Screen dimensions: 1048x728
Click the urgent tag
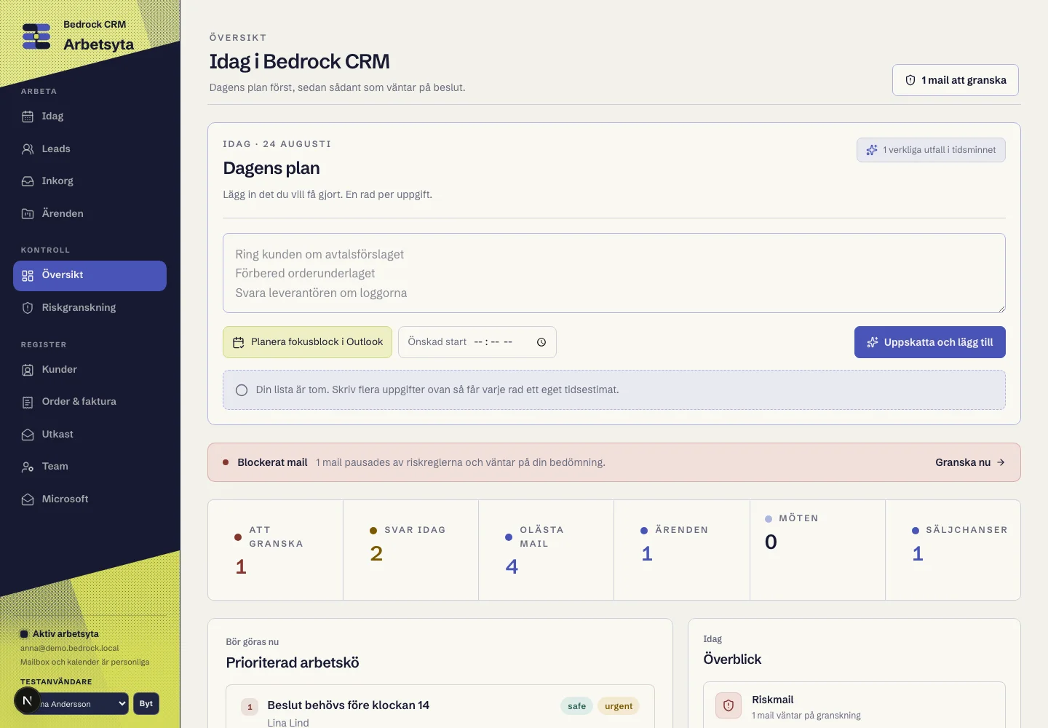(619, 706)
